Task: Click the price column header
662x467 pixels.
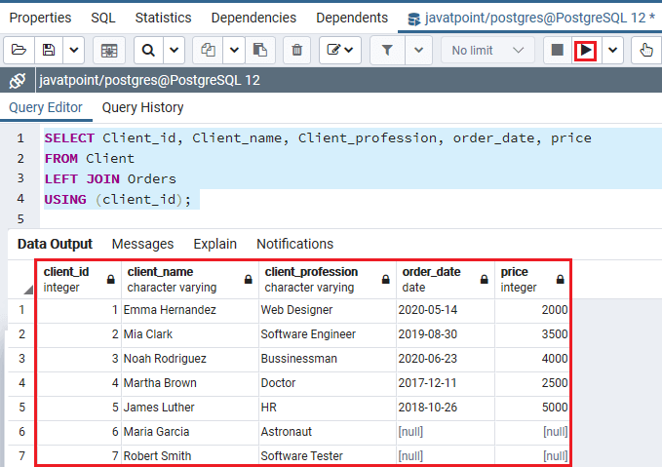Action: (532, 280)
